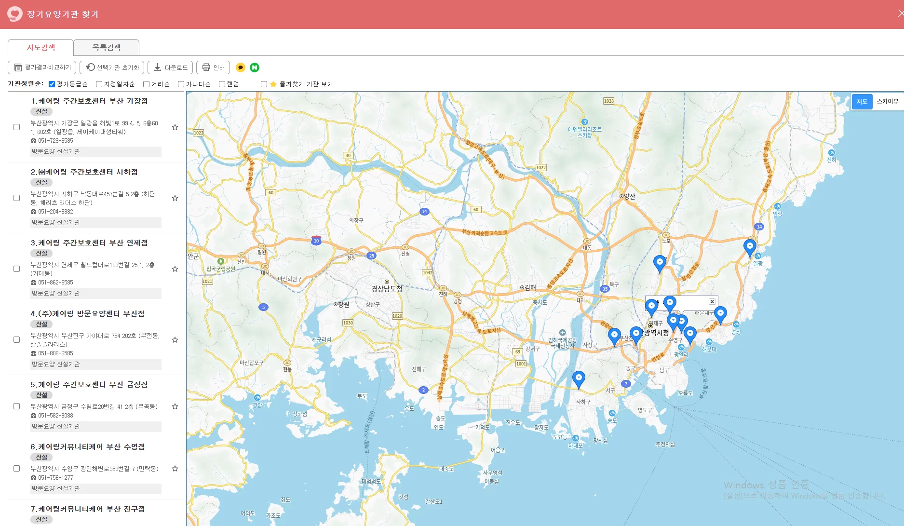904x526 pixels.
Task: Click the 에덴밸리리조트 스키장 map icon
Action: pyautogui.click(x=585, y=122)
